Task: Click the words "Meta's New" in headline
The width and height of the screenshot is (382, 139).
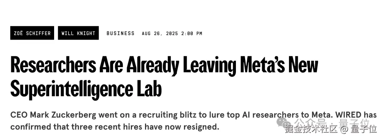Action: [279, 64]
